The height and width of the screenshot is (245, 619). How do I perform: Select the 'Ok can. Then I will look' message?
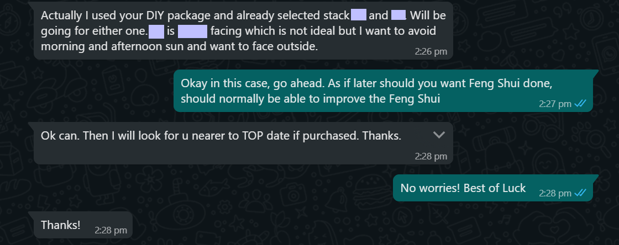coord(243,143)
